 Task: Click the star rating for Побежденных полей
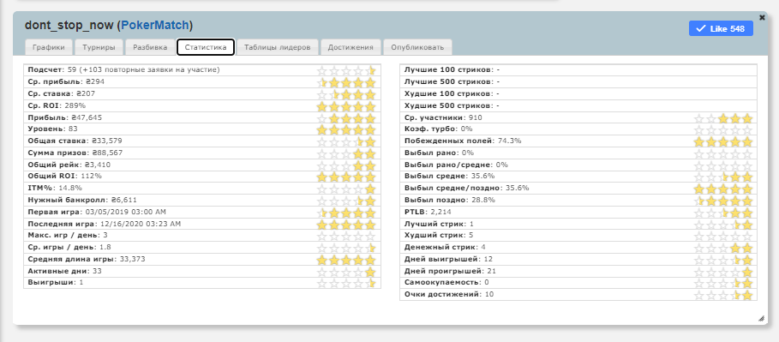coord(723,141)
